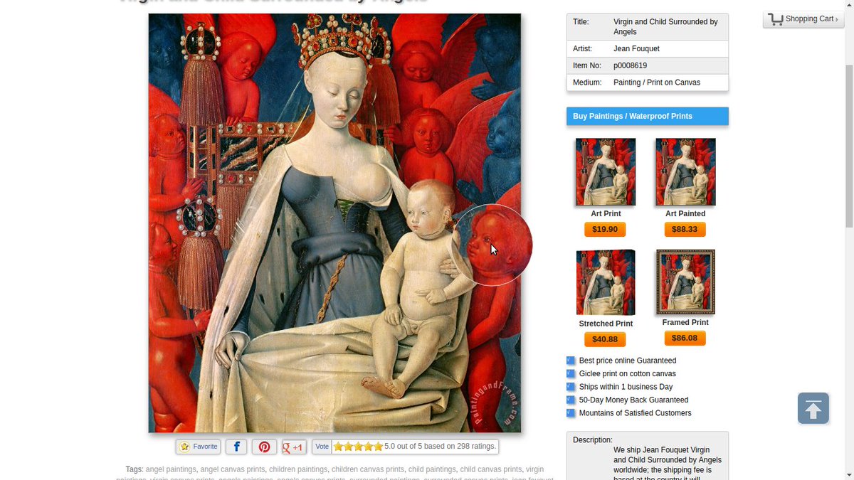This screenshot has height=480, width=854.
Task: Select the Stretched Print thumbnail
Action: (606, 282)
